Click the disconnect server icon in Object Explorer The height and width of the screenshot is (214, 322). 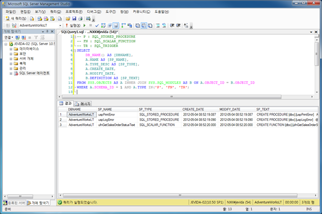click(24, 37)
